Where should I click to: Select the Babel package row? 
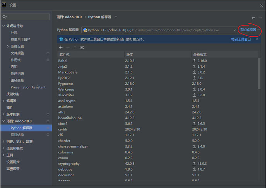(x=157, y=61)
